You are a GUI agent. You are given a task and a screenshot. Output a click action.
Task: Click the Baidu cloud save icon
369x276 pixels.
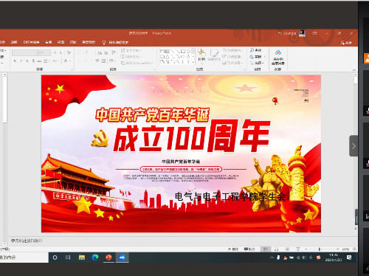278,58
